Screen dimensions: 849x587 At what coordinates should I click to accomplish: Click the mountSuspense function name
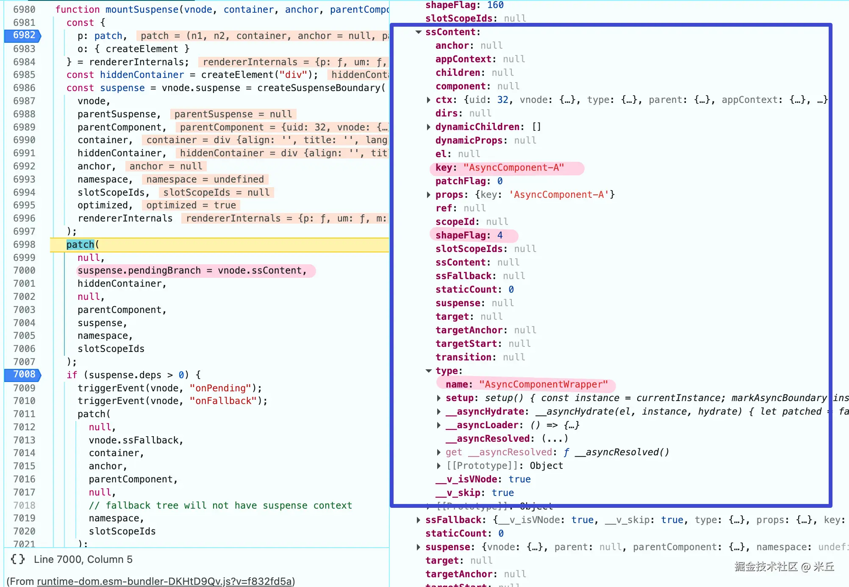coord(142,10)
